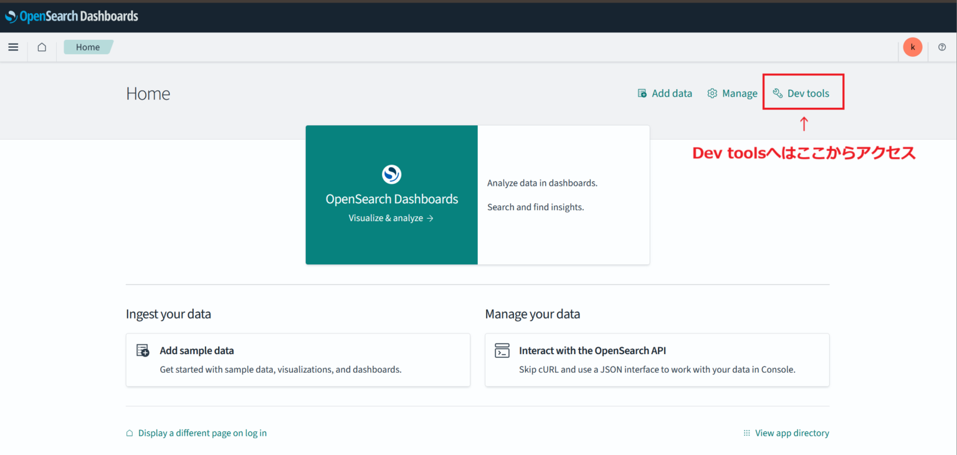Click the Add data icon

[x=641, y=92]
